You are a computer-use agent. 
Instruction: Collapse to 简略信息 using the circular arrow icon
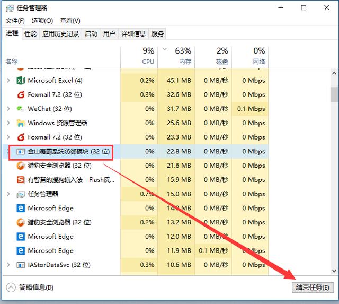pos(11,288)
